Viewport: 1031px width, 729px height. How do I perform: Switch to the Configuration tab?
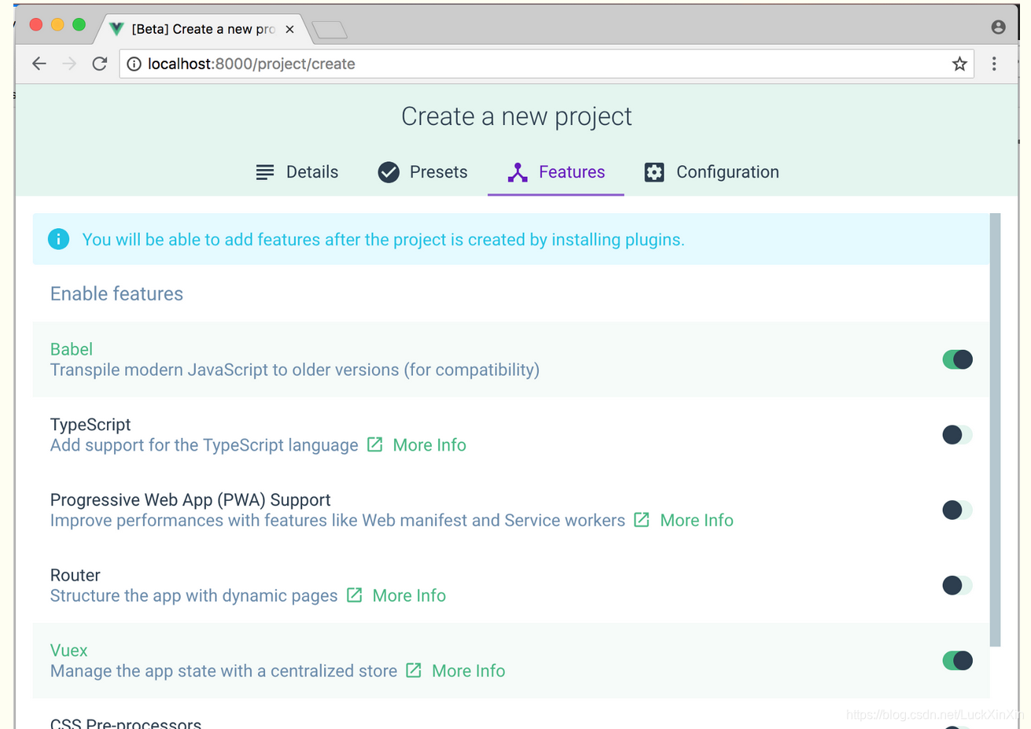(x=712, y=172)
